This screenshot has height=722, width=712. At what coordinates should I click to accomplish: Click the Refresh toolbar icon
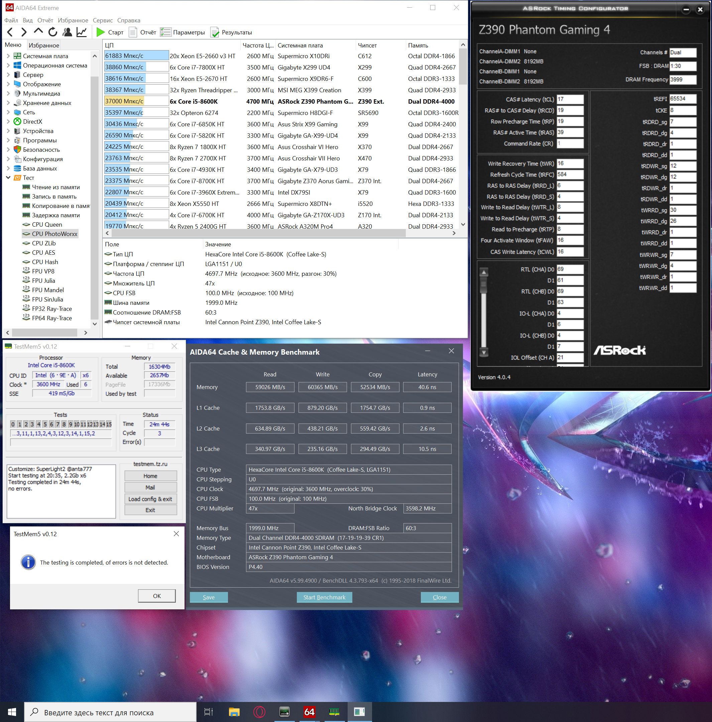coord(53,32)
